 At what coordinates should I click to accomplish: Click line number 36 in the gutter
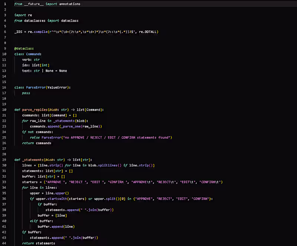tap(4, 198)
